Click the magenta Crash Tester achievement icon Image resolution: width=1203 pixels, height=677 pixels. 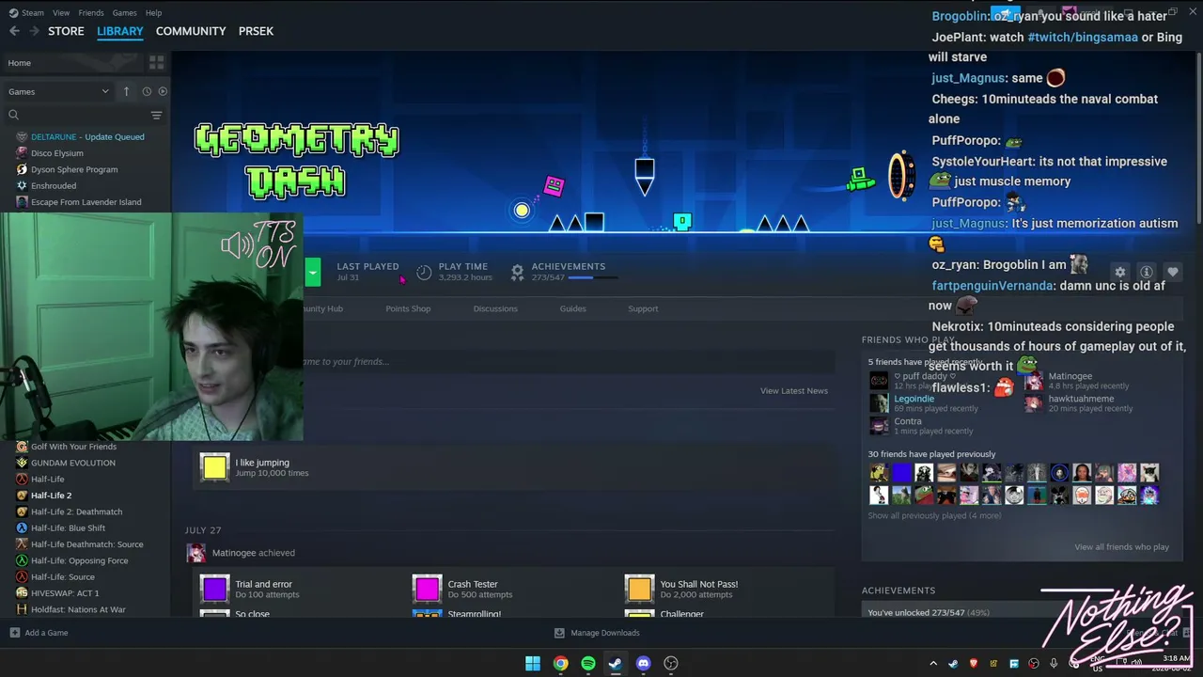coord(427,589)
